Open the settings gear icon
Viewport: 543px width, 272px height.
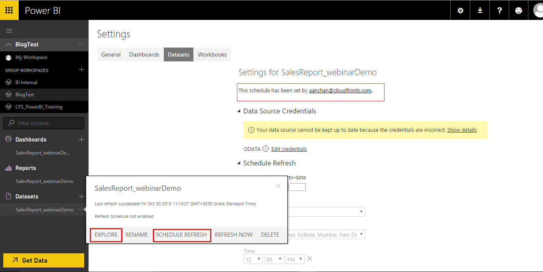(460, 11)
